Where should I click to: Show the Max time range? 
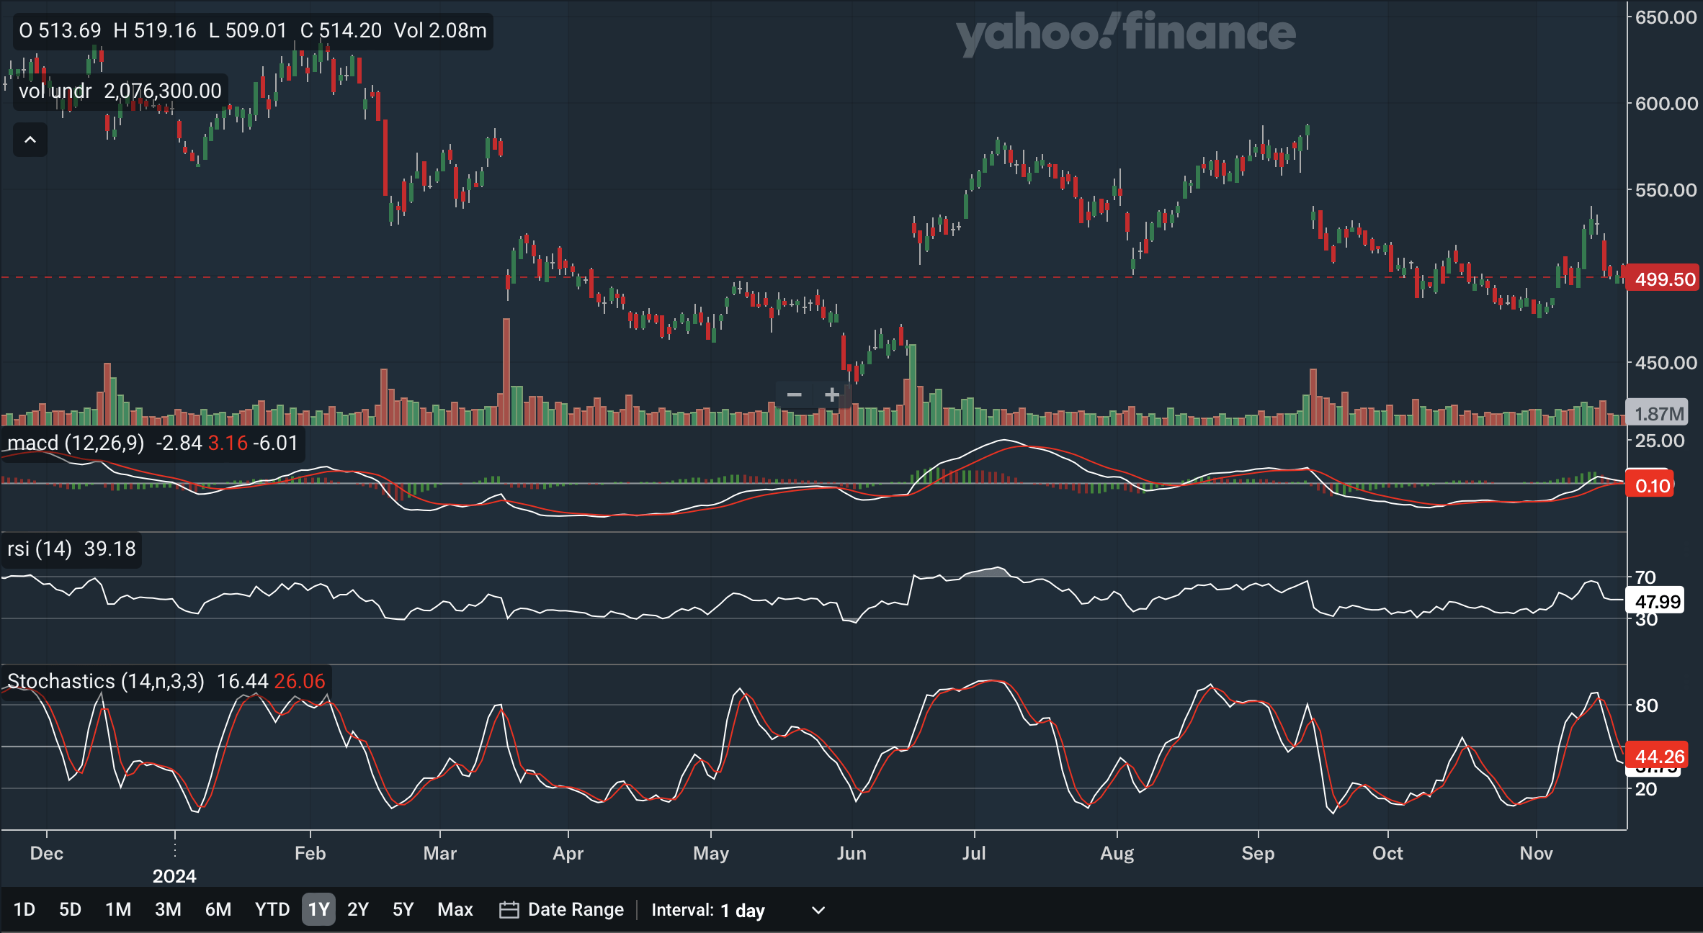[x=455, y=909]
